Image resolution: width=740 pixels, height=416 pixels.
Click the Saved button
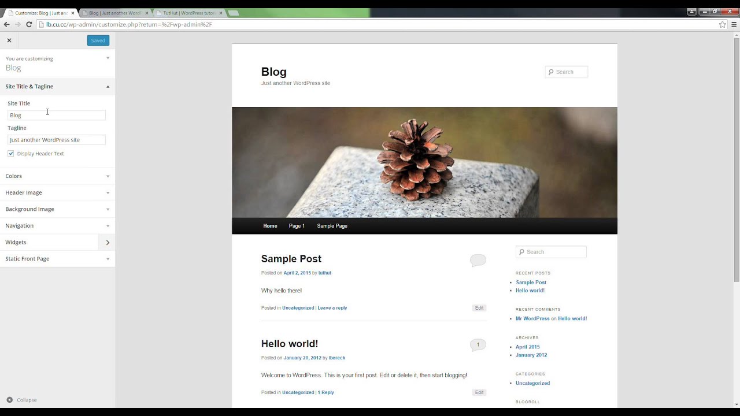pyautogui.click(x=98, y=40)
